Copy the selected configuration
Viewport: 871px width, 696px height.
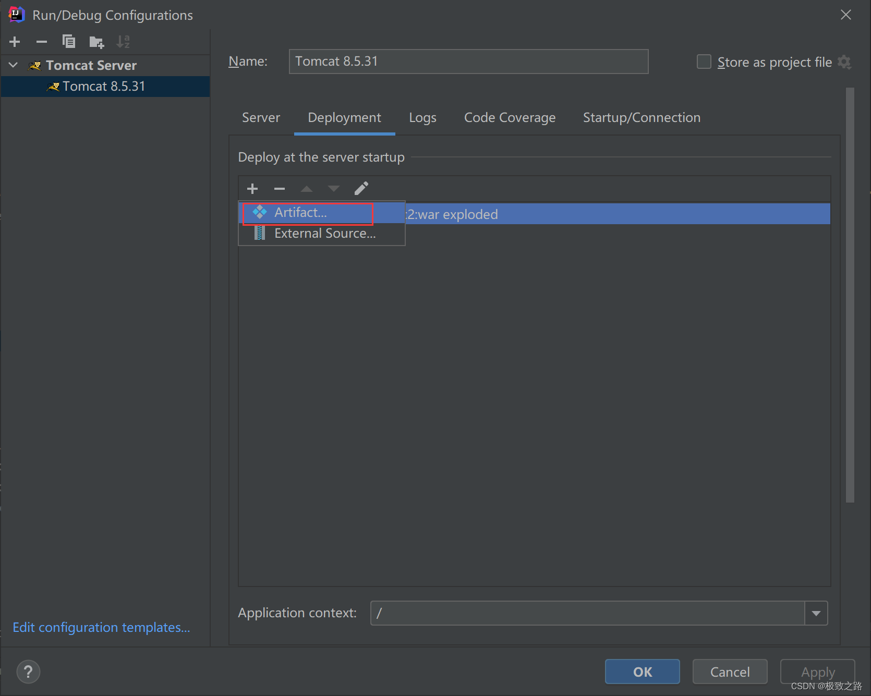69,42
